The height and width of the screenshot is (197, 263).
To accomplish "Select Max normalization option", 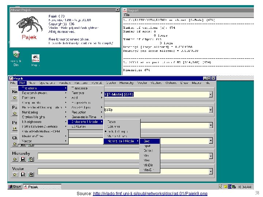I will [x=150, y=160].
